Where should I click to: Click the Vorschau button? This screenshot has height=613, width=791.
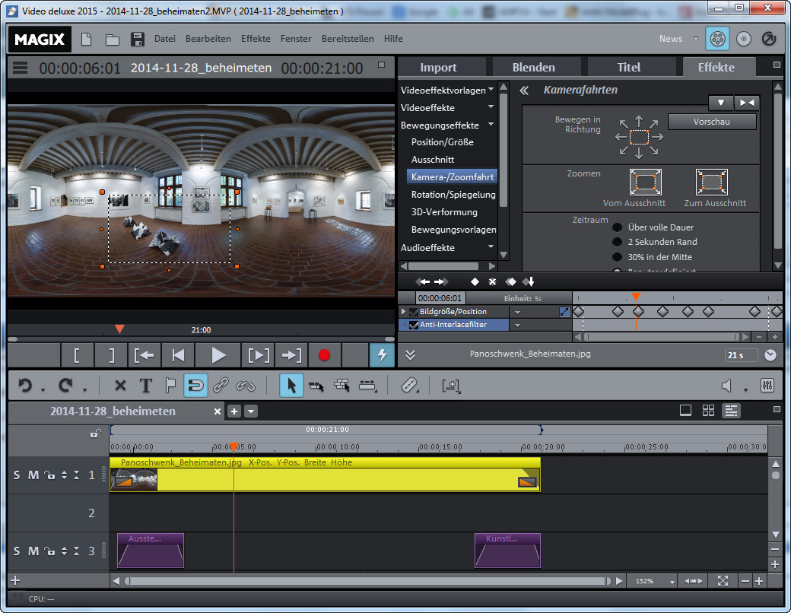coord(712,122)
